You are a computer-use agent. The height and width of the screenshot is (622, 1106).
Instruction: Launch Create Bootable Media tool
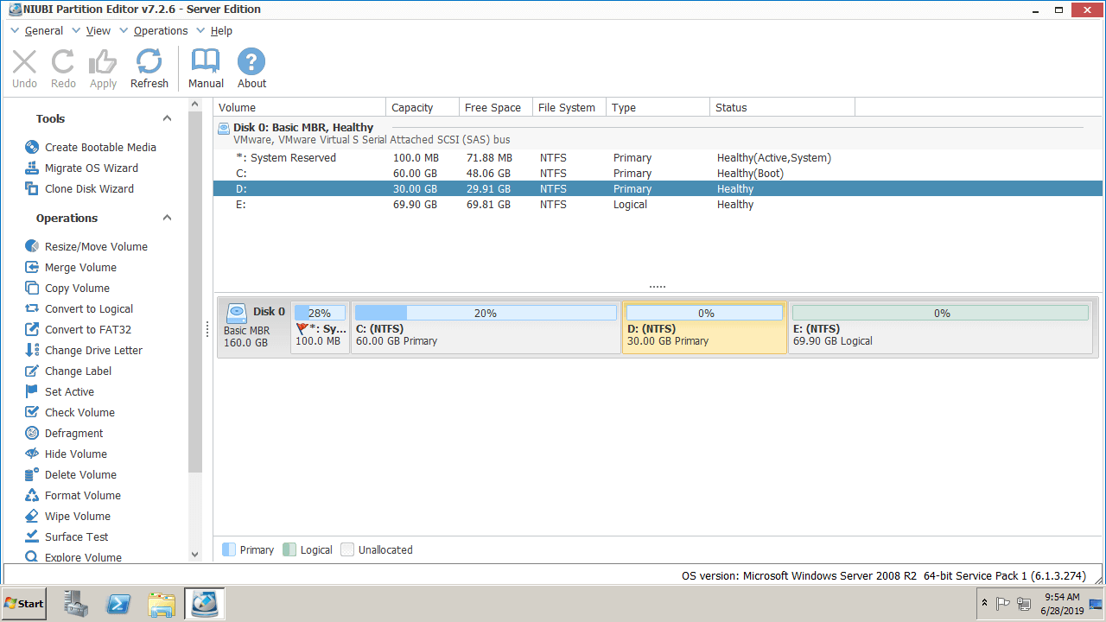[100, 148]
